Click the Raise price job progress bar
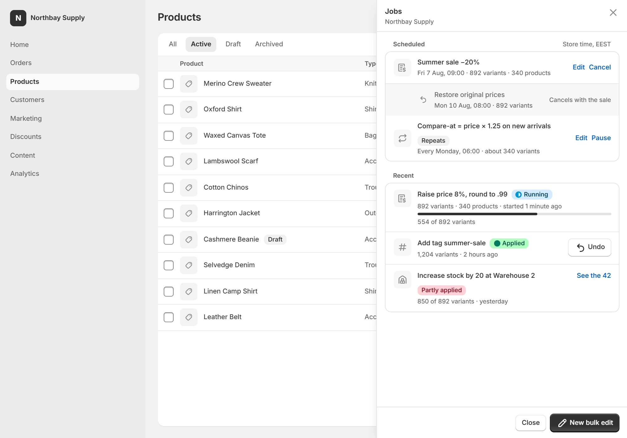The width and height of the screenshot is (627, 438). [x=514, y=214]
